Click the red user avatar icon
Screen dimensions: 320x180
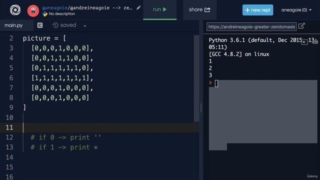coord(33,11)
